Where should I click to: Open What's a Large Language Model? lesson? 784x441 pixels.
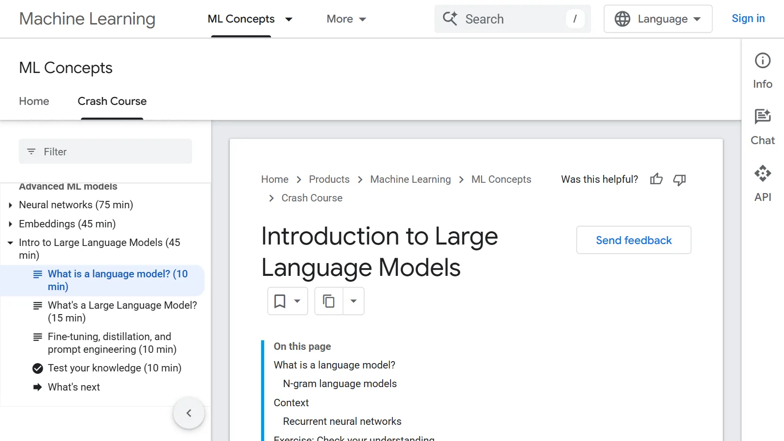(x=122, y=312)
